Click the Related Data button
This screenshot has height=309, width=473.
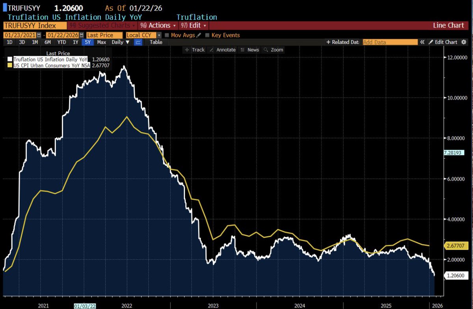point(343,42)
